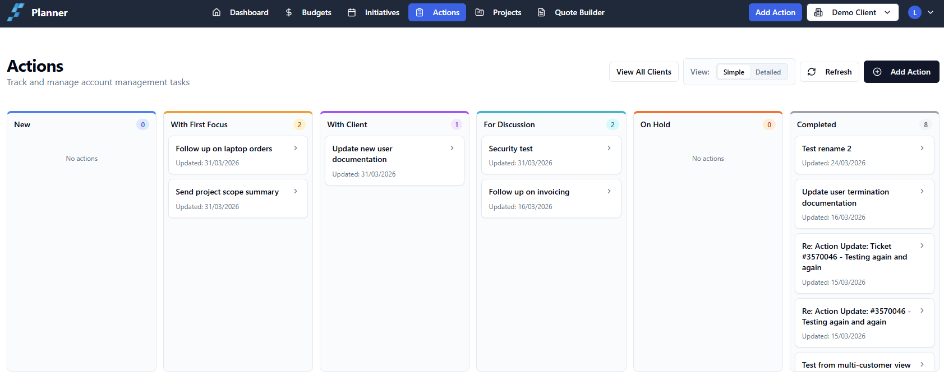Click the blue Add Action button in navbar

coord(775,12)
